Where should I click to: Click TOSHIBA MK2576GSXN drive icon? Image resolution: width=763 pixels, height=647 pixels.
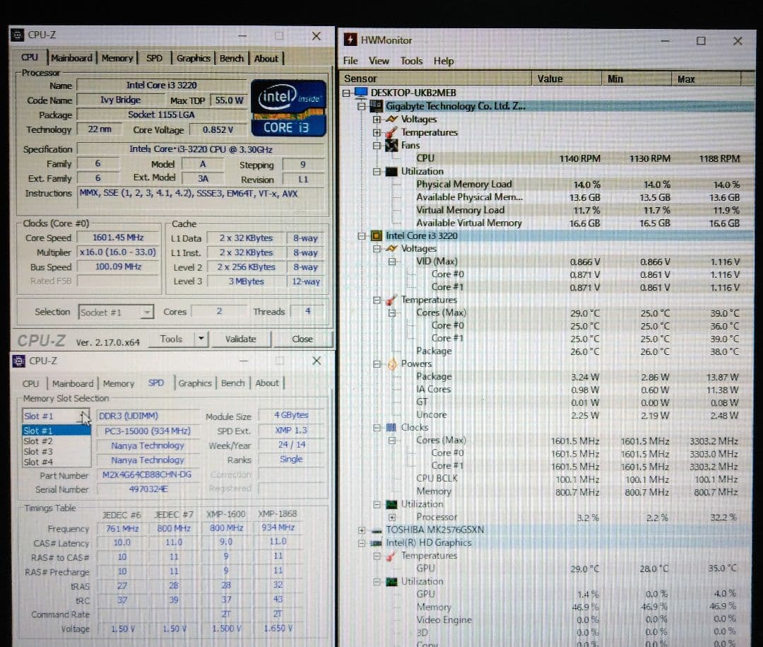[x=376, y=530]
